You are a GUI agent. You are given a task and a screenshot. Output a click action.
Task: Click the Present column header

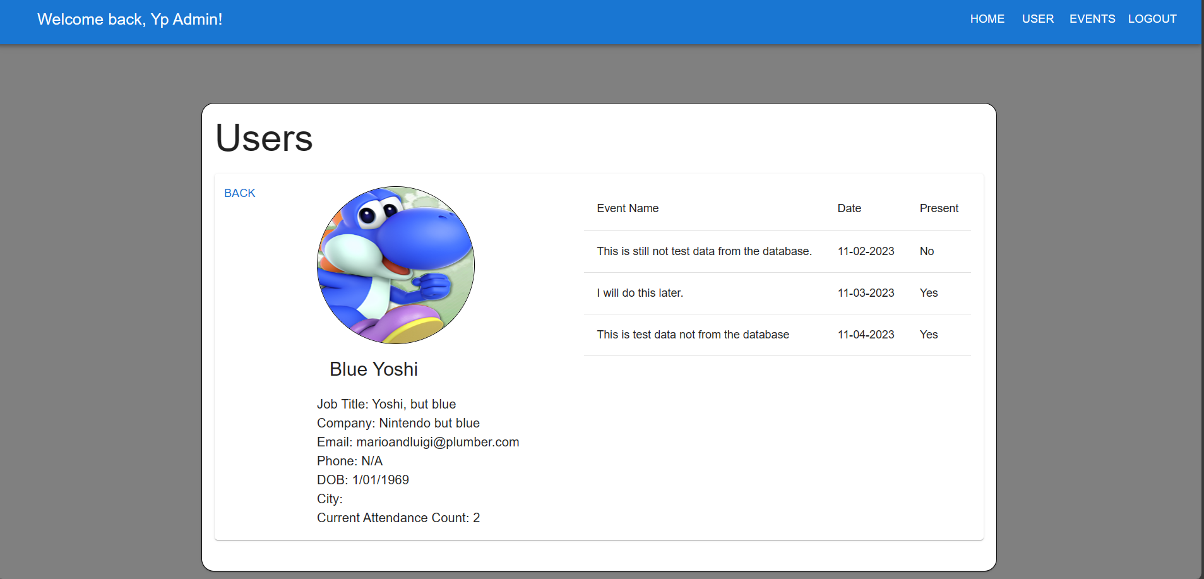939,208
